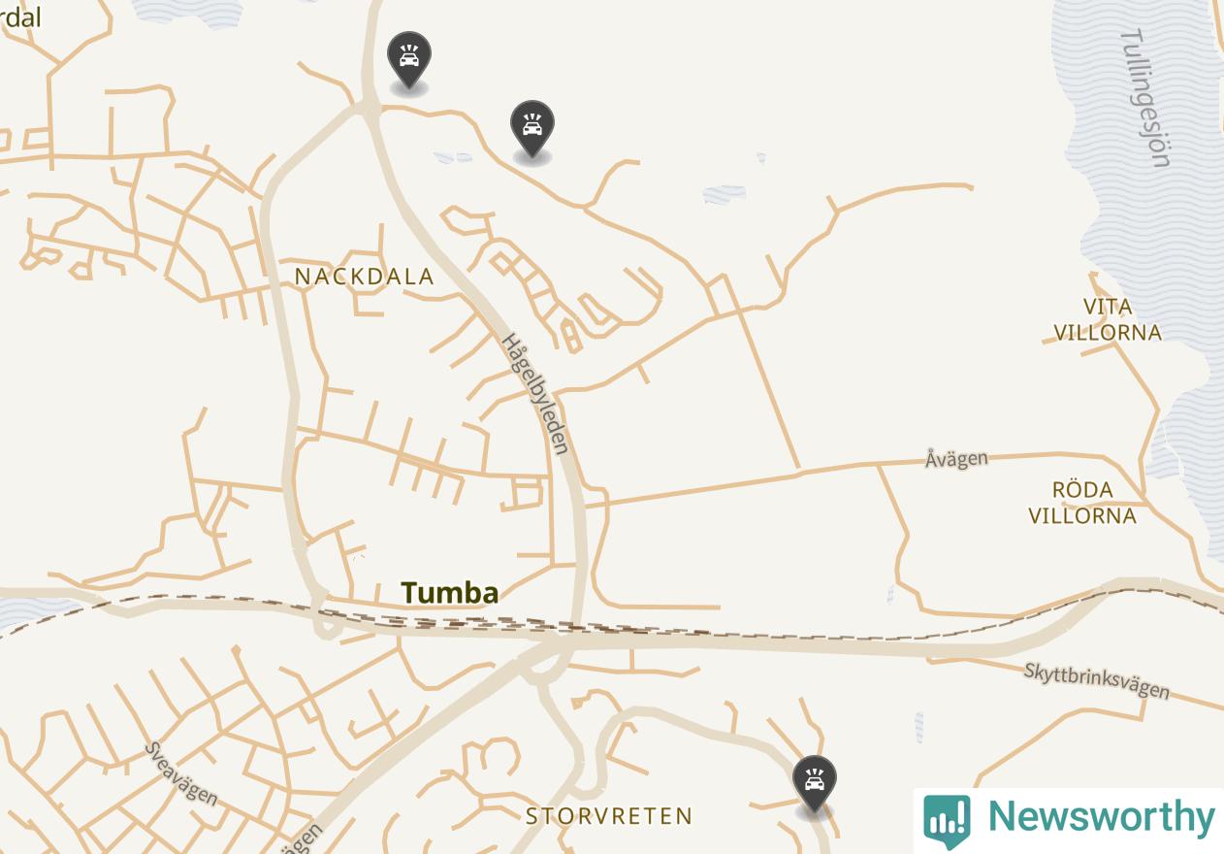
Task: Select the VITA VILLORNA label
Action: (x=1108, y=319)
